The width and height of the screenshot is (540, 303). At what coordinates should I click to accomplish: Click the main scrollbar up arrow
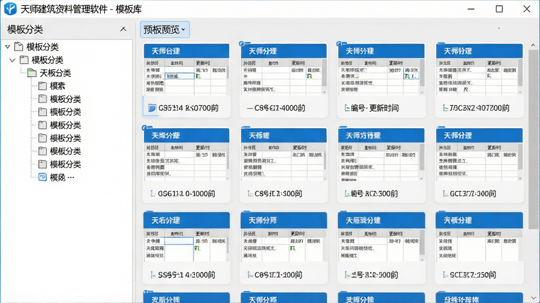[x=533, y=45]
